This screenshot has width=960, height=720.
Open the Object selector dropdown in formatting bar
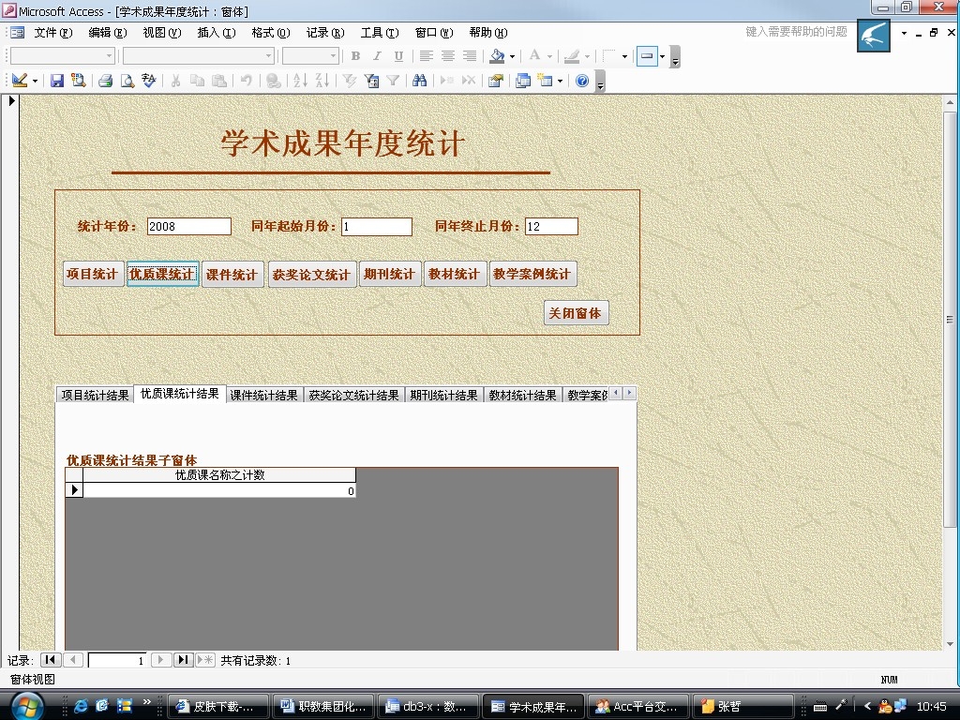coord(110,55)
